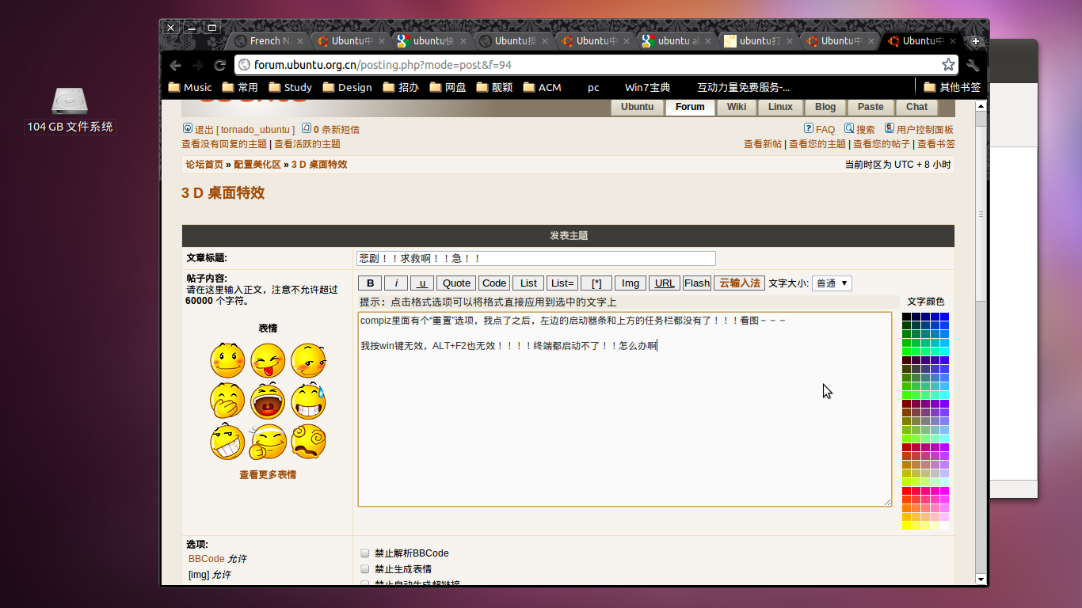Pick the white text color swatch

pyautogui.click(x=944, y=526)
